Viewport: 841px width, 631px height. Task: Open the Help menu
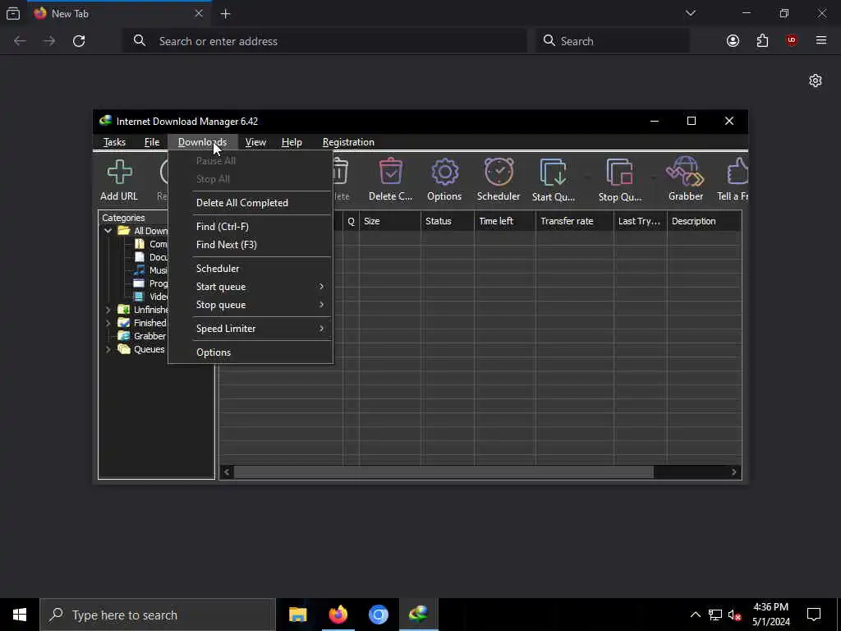[292, 142]
